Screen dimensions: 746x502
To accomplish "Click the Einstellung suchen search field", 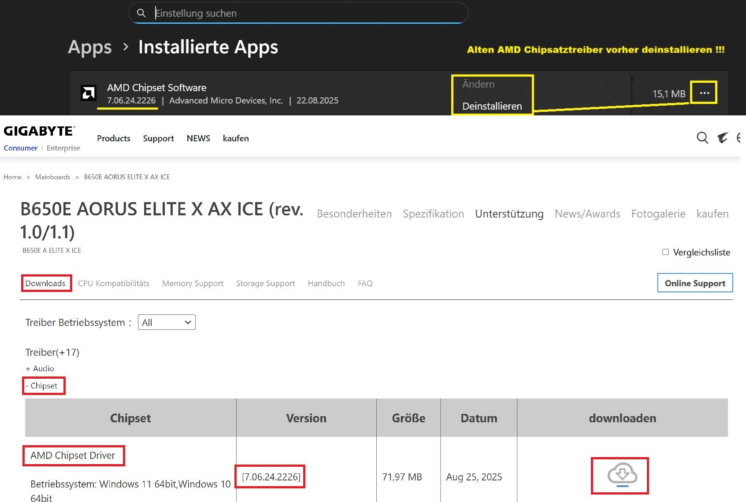I will [x=298, y=13].
